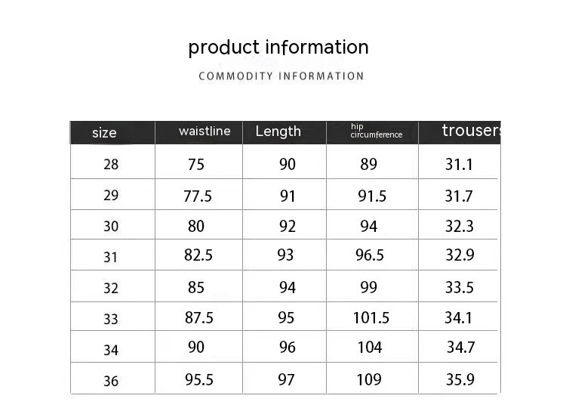This screenshot has height=411, width=566.
Task: Select the "waistline" column header
Action: tap(205, 131)
